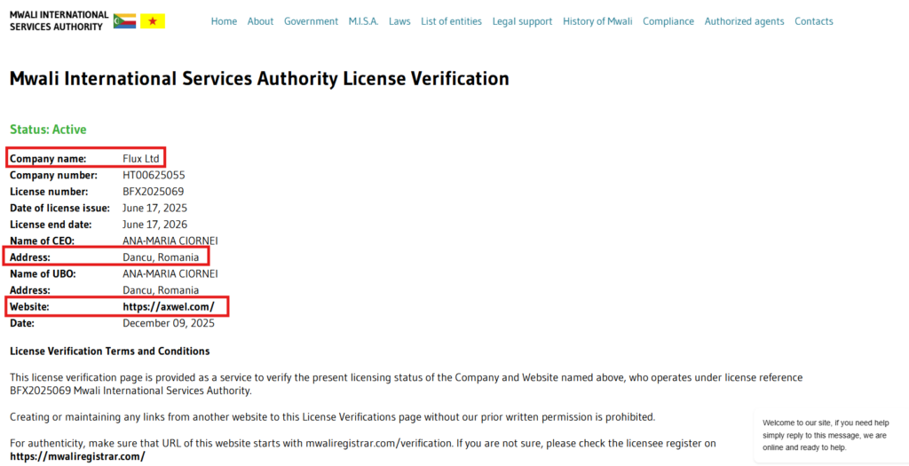Click the page heading License Verification

[259, 78]
